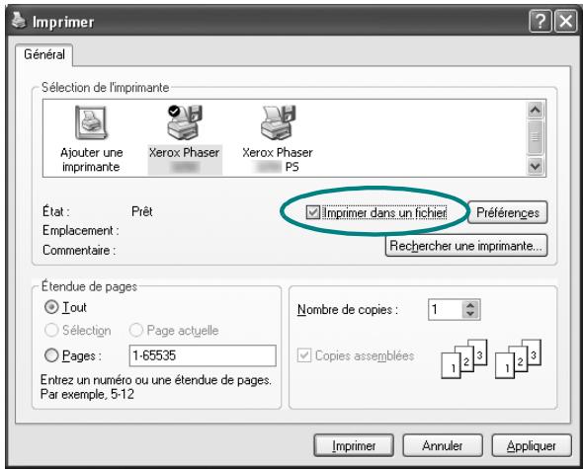
Task: Click the Étendue de pages group title
Action: 89,286
